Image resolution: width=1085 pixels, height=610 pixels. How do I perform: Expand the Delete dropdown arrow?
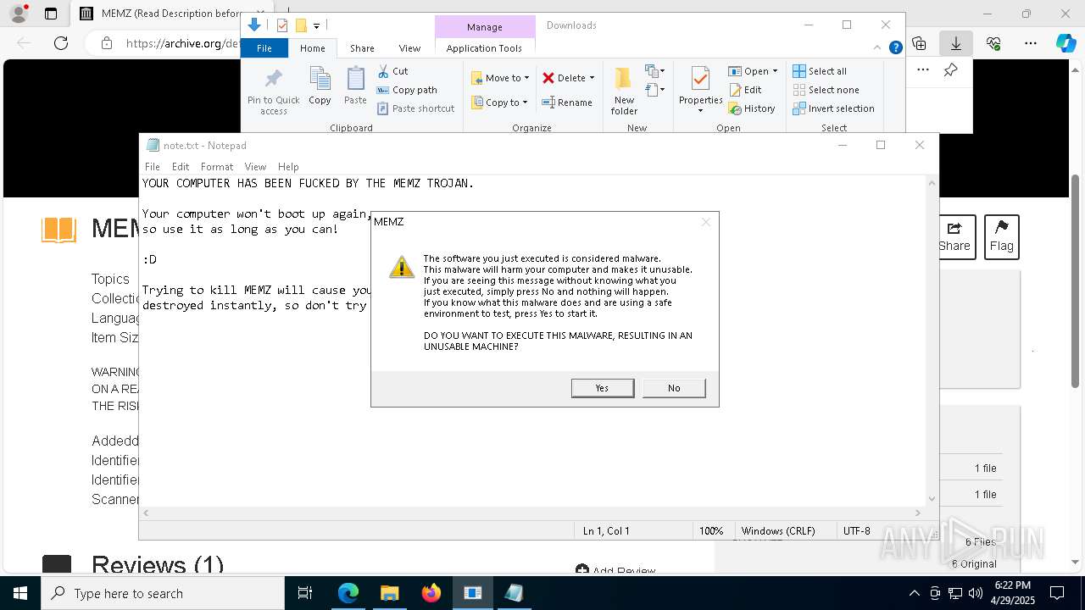click(x=592, y=78)
